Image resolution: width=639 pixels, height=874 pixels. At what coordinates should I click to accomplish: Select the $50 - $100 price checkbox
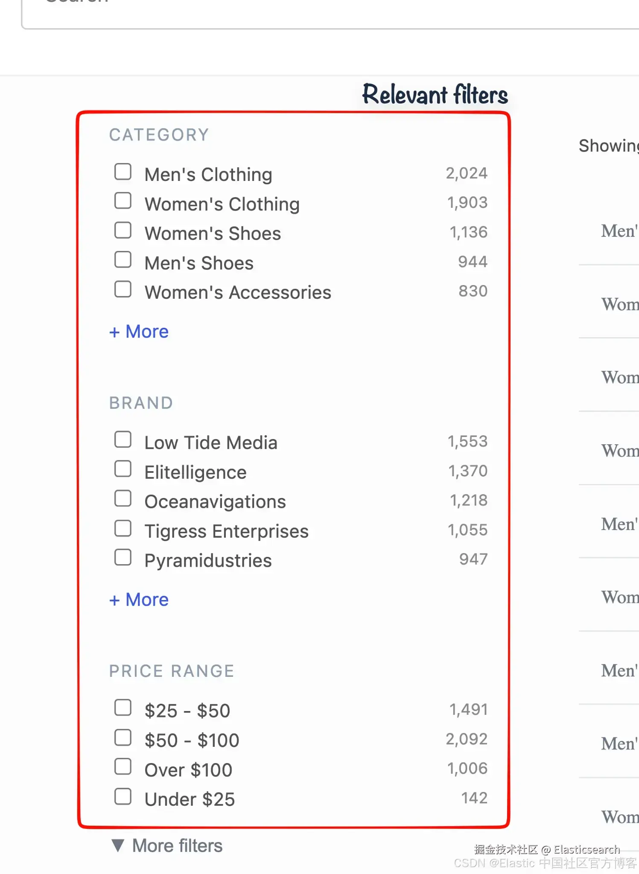[123, 737]
